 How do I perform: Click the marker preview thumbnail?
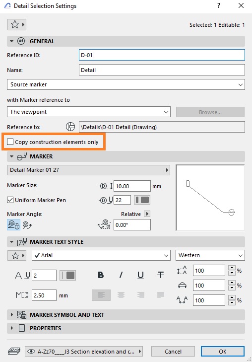pyautogui.click(x=210, y=198)
